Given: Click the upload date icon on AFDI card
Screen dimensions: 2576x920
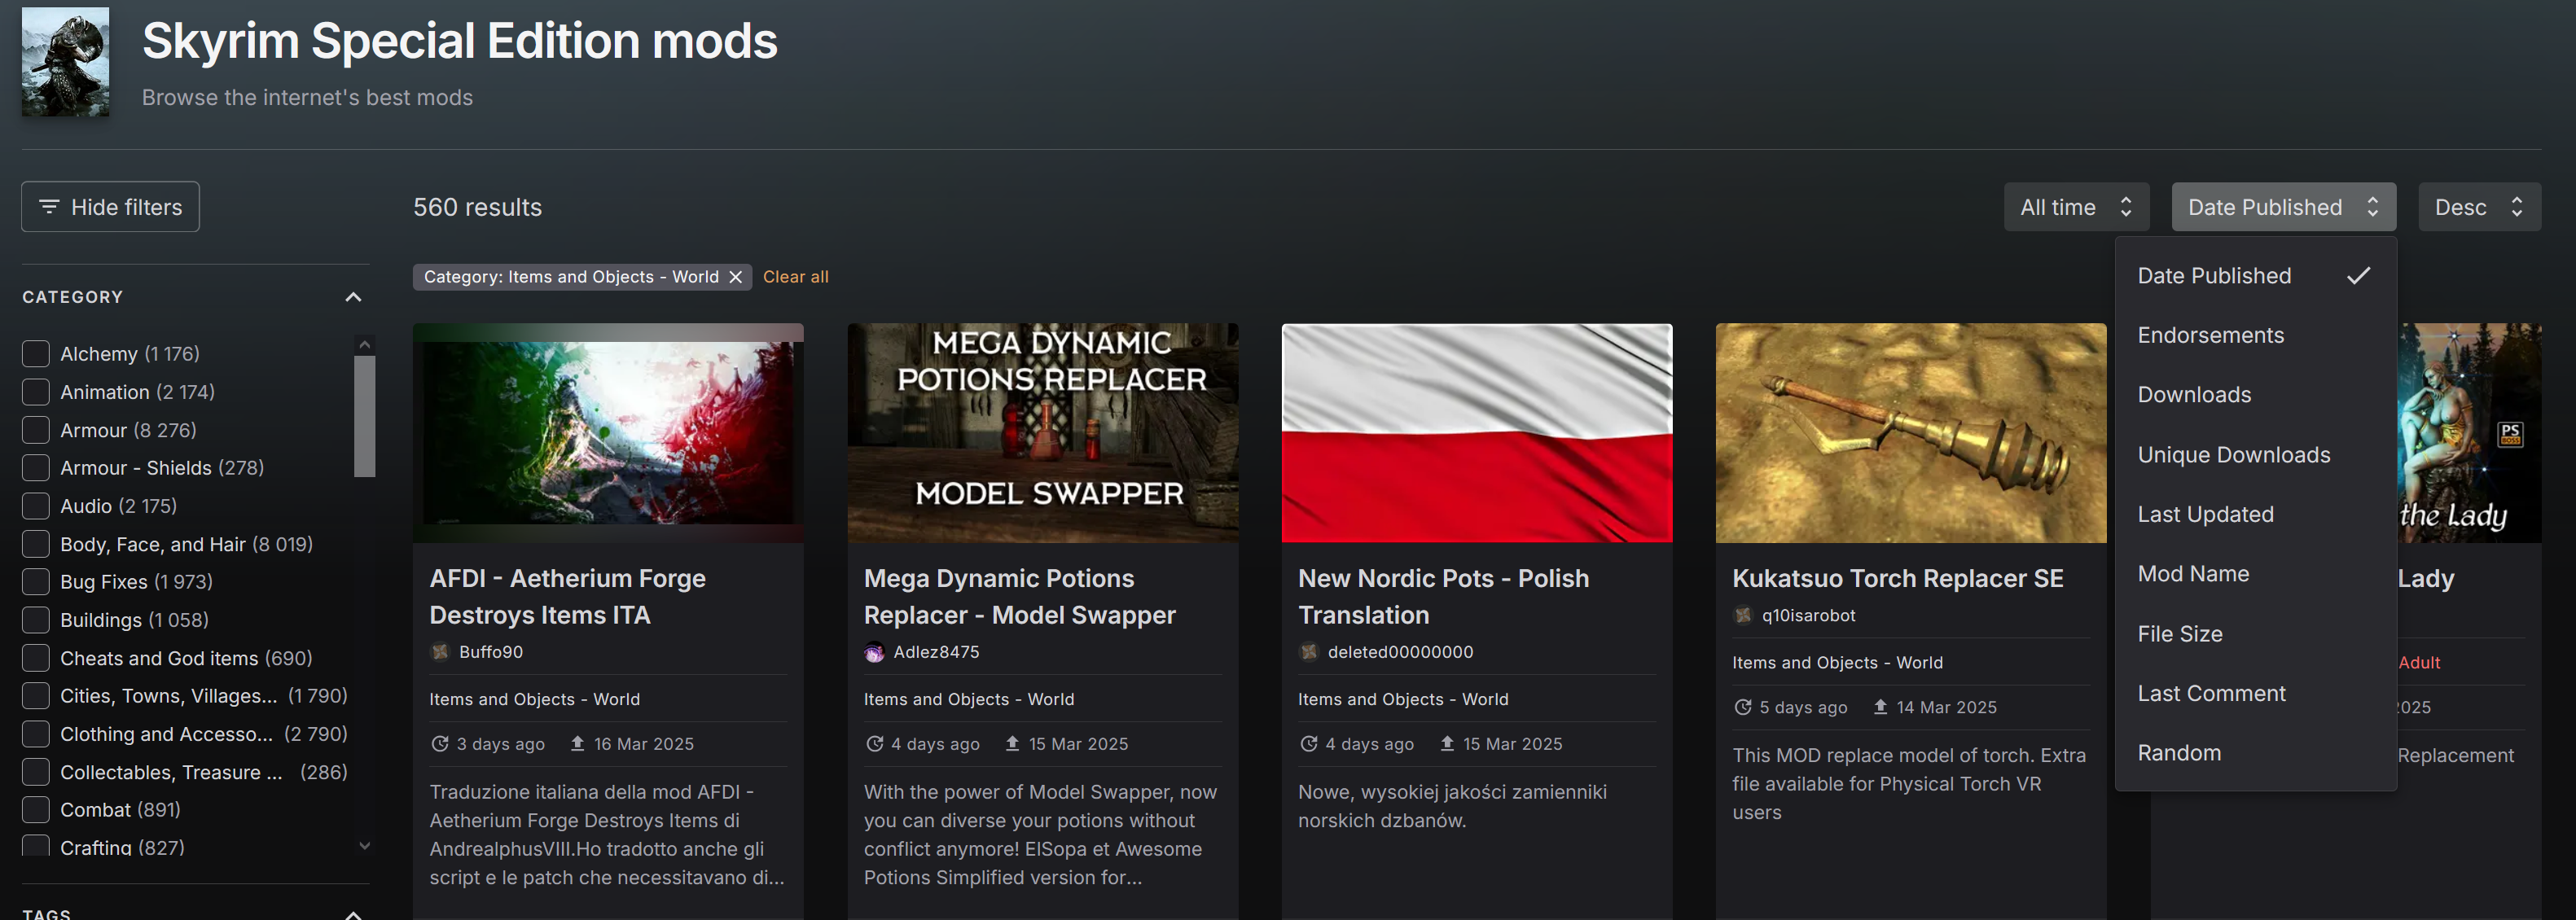Looking at the screenshot, I should [x=578, y=744].
